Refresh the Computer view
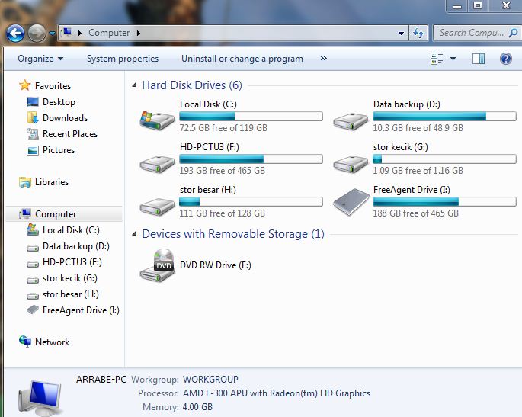Image resolution: width=522 pixels, height=417 pixels. pos(418,33)
